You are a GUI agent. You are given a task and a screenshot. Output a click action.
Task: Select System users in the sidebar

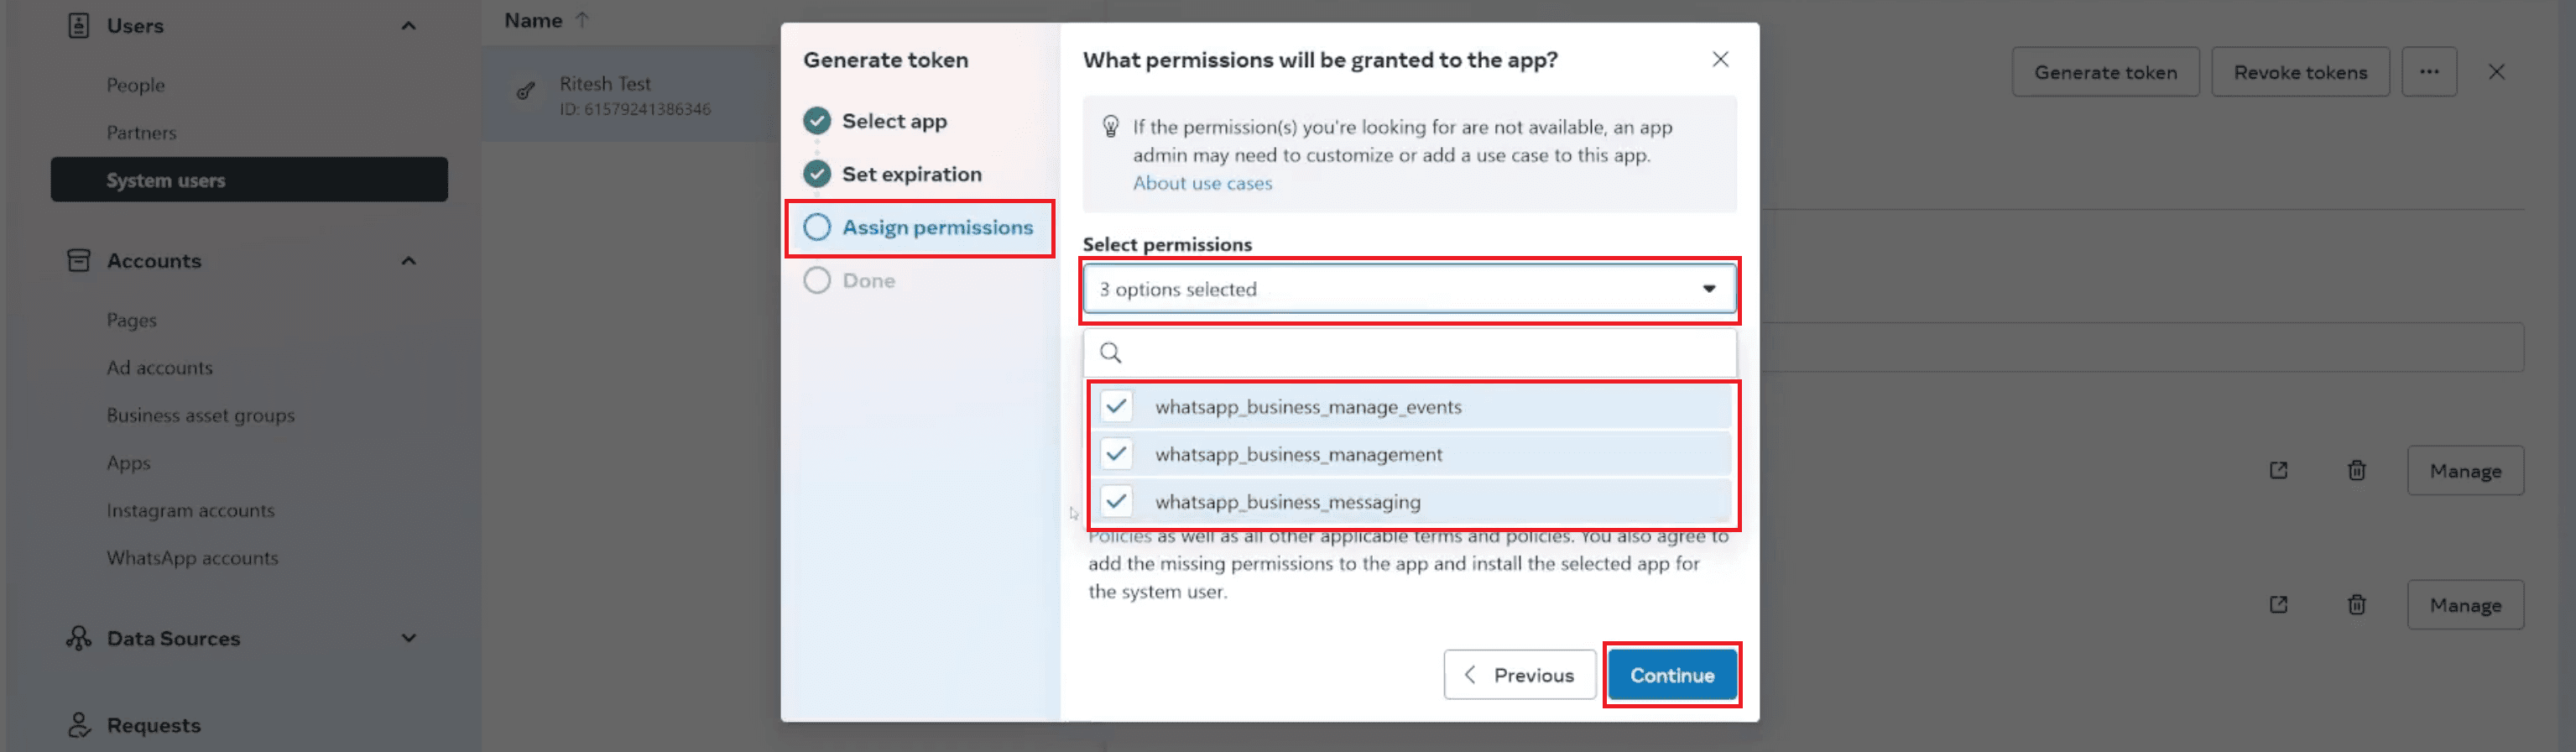pyautogui.click(x=166, y=180)
